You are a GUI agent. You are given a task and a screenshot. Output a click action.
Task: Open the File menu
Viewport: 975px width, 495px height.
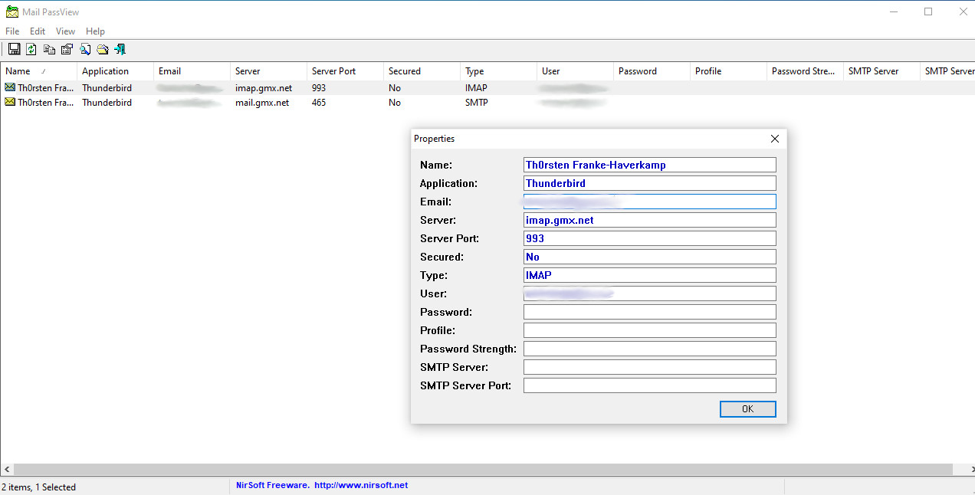[x=12, y=31]
